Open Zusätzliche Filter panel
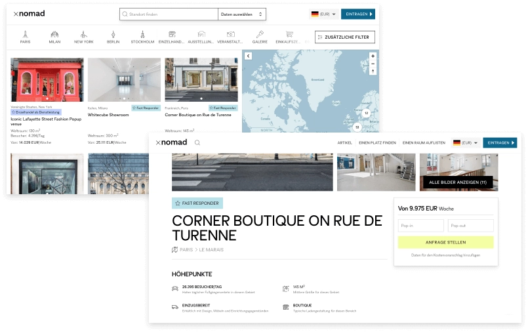 345,37
